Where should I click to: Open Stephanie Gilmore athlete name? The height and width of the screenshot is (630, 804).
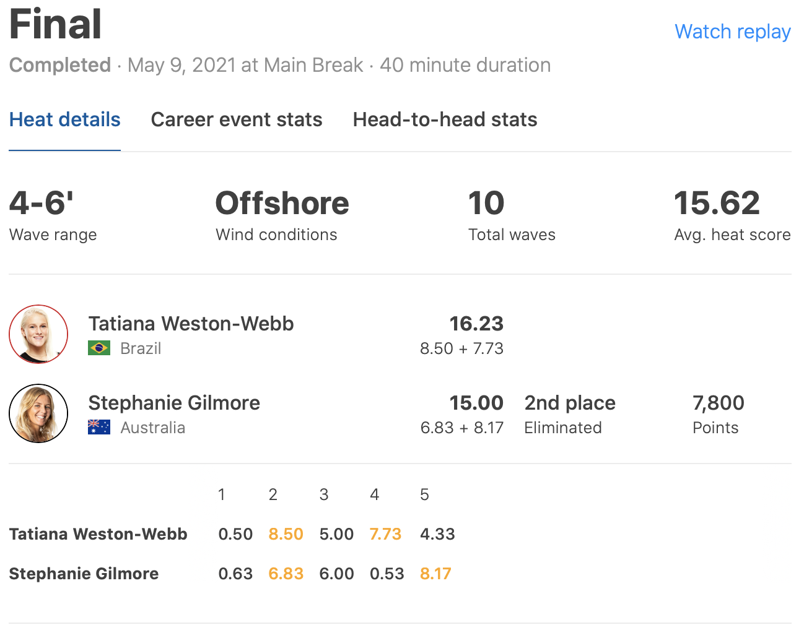(x=174, y=403)
